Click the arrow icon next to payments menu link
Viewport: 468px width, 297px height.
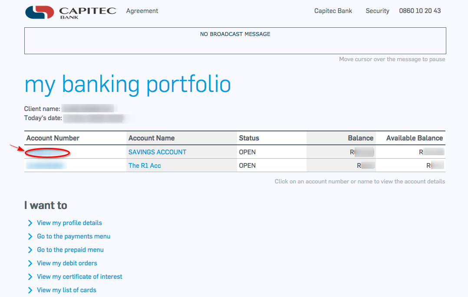[30, 236]
